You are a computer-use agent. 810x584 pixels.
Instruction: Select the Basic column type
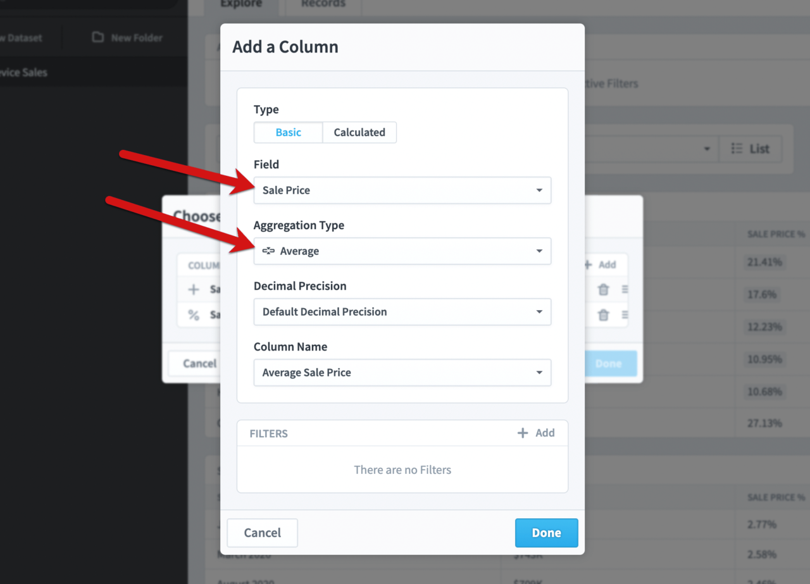(x=288, y=132)
